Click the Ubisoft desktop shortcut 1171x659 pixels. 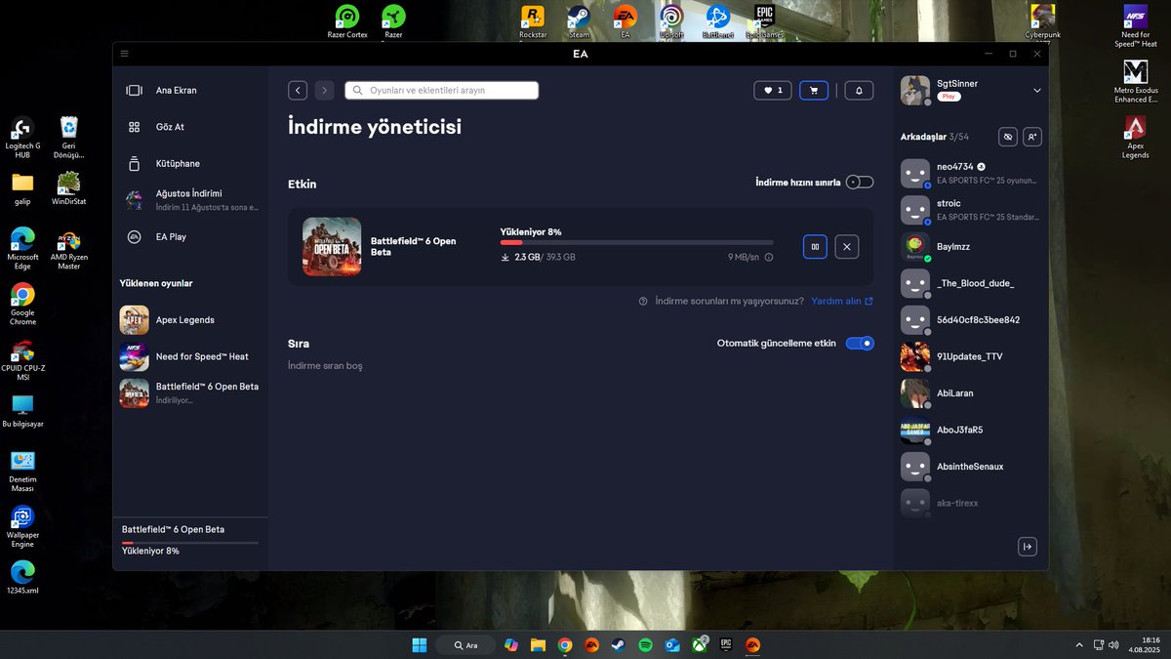tap(671, 21)
